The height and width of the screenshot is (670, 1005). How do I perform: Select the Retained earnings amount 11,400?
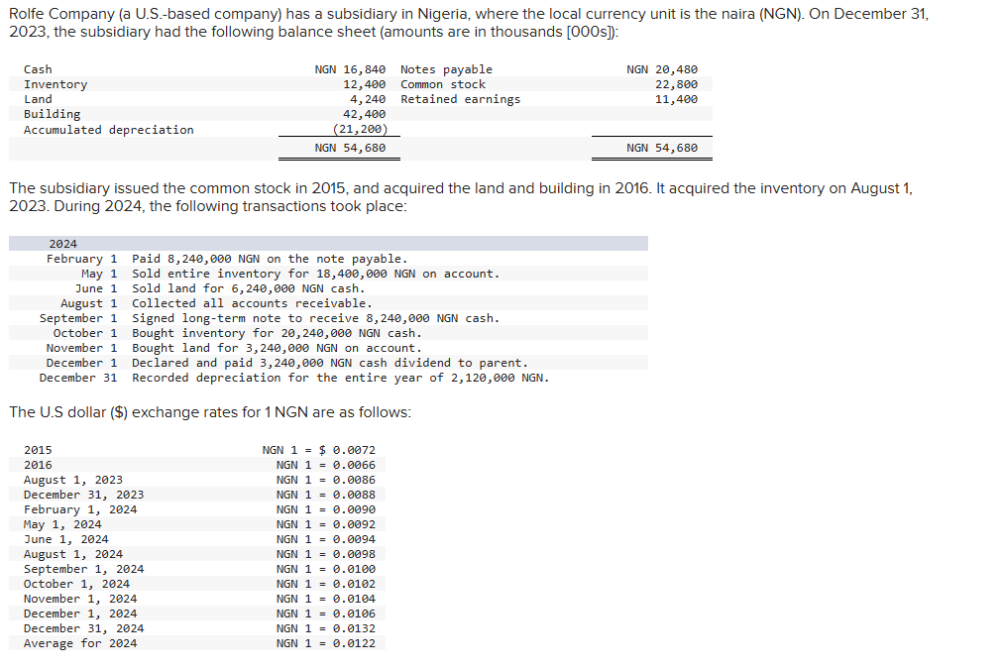coord(676,99)
